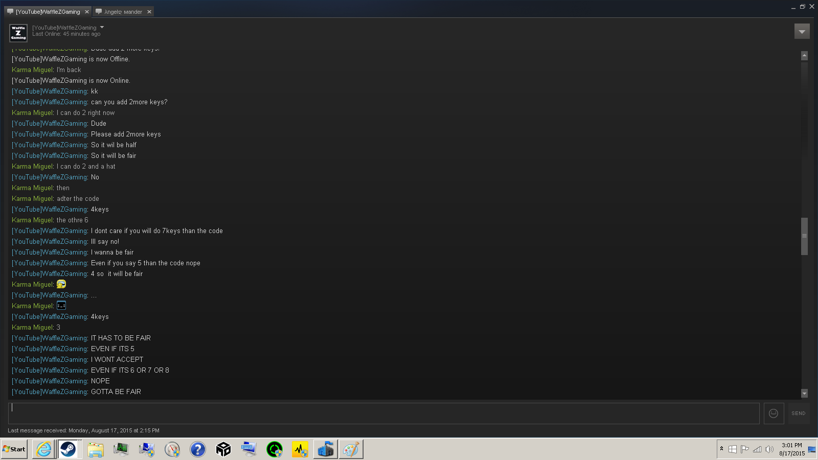818x460 pixels.
Task: Open Steam from the taskbar
Action: click(68, 449)
